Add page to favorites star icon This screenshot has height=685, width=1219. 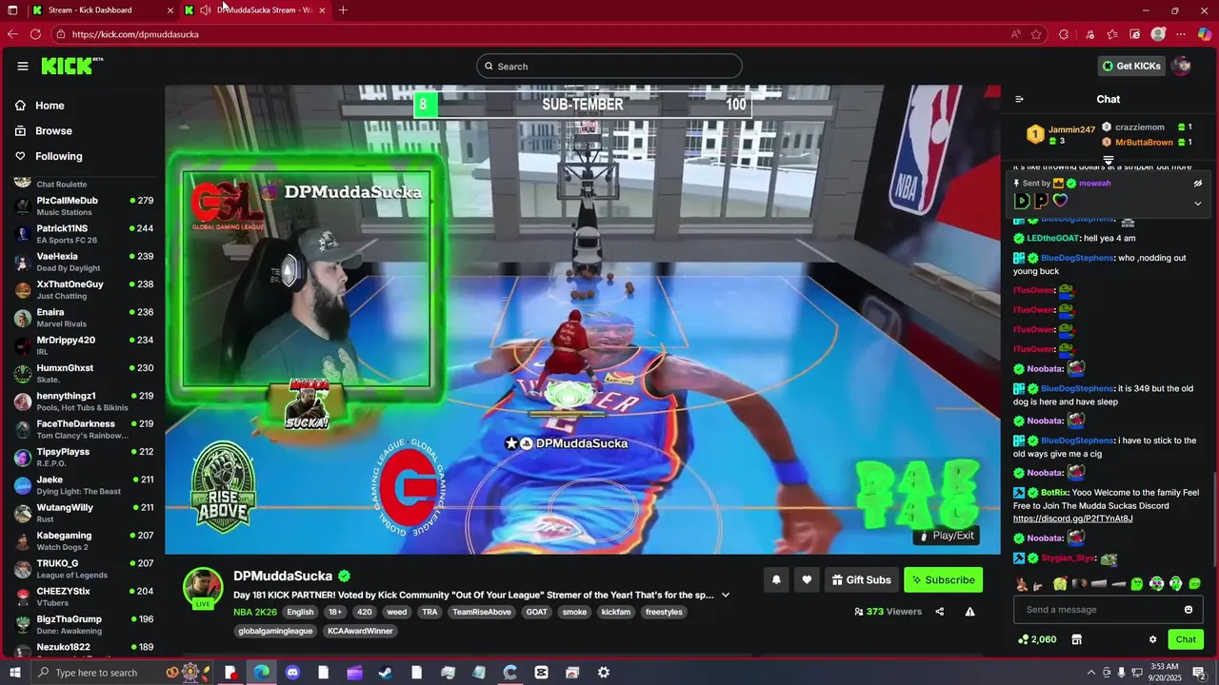(1036, 34)
